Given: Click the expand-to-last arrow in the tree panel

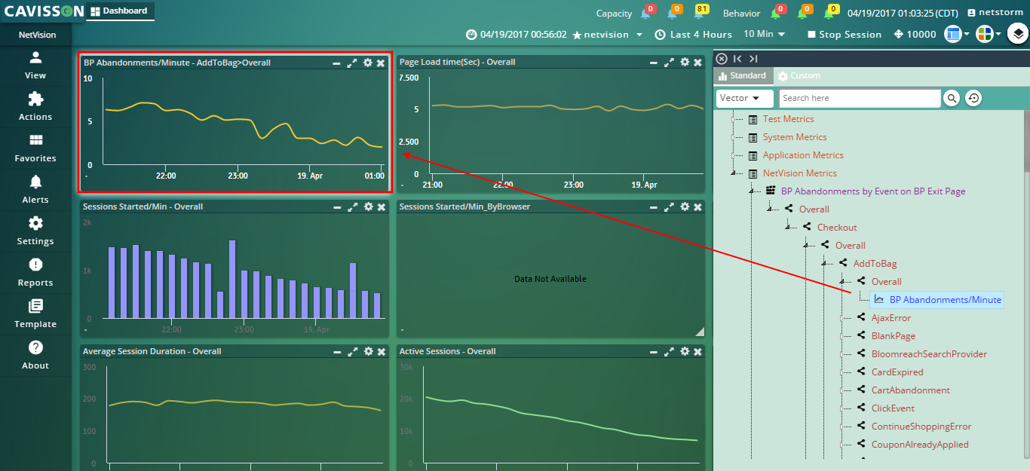Looking at the screenshot, I should pos(753,59).
